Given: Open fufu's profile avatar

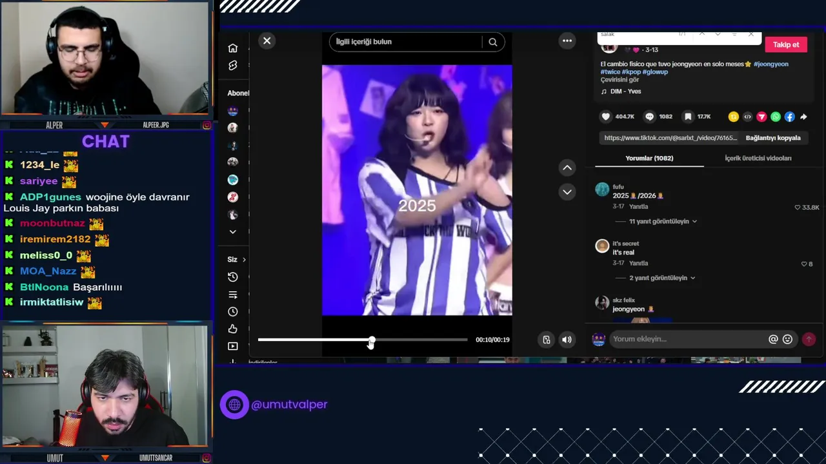Looking at the screenshot, I should click(602, 189).
